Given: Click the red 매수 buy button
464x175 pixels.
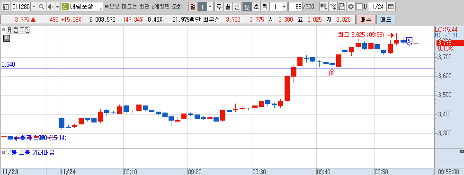Looking at the screenshot, I should tap(366, 20).
